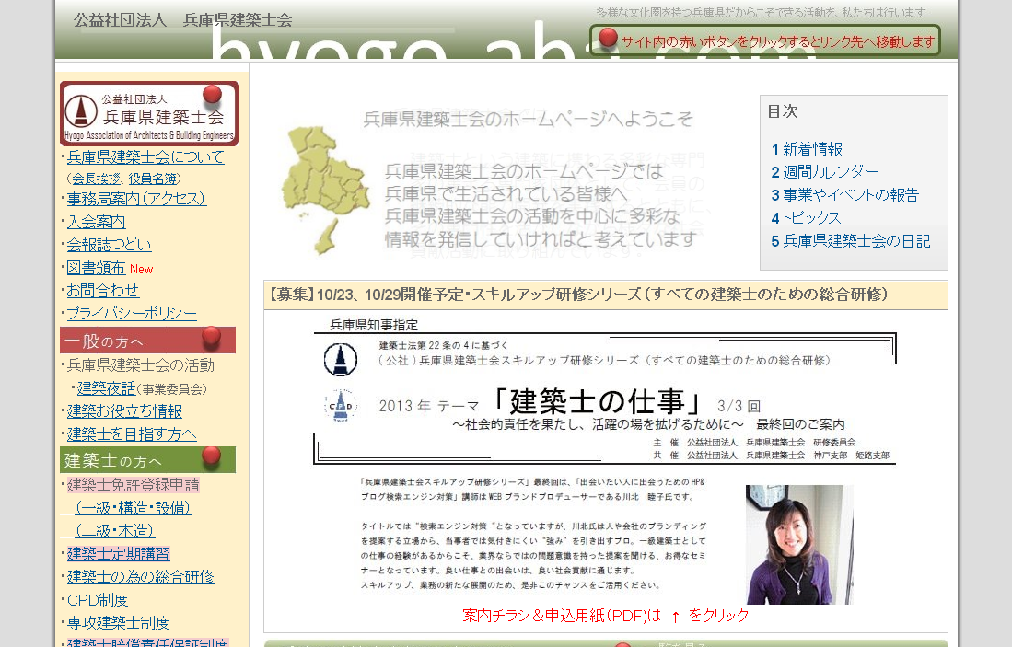Click 建築士の方へ section header
1012x647 pixels.
pyautogui.click(x=148, y=460)
